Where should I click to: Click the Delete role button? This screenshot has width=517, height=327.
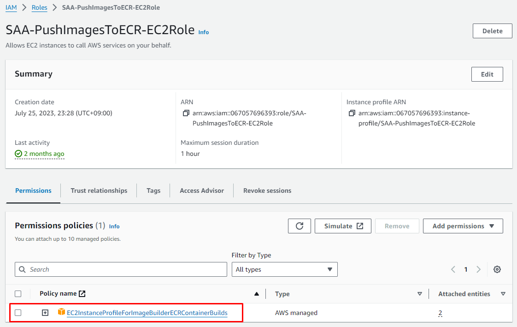point(492,31)
